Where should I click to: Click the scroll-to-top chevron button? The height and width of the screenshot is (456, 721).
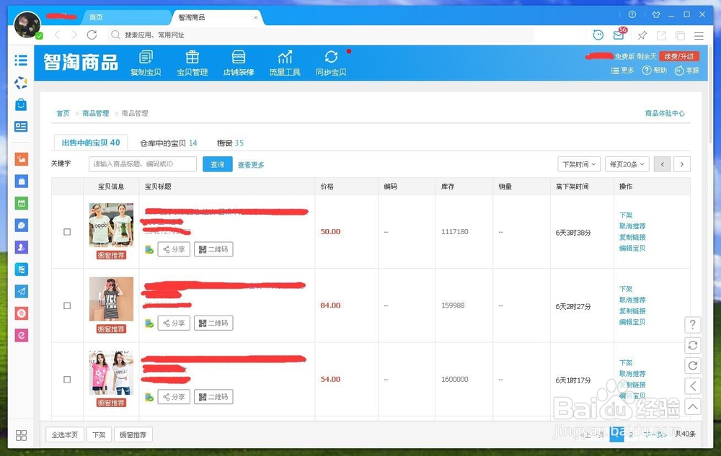tap(693, 406)
